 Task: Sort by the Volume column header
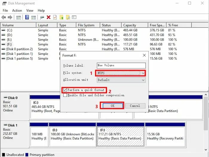(x=19, y=25)
